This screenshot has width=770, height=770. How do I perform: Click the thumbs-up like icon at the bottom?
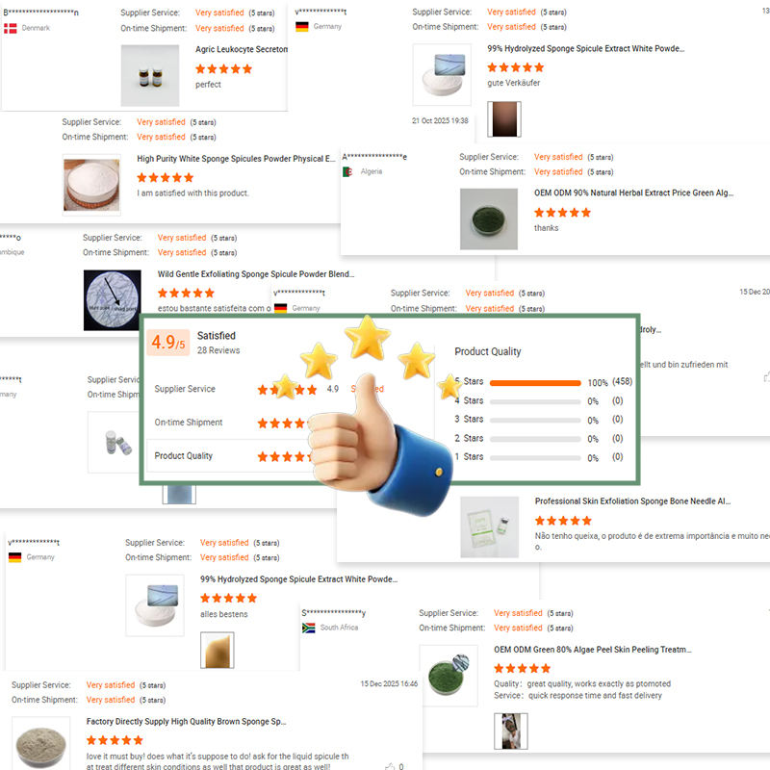click(x=390, y=765)
